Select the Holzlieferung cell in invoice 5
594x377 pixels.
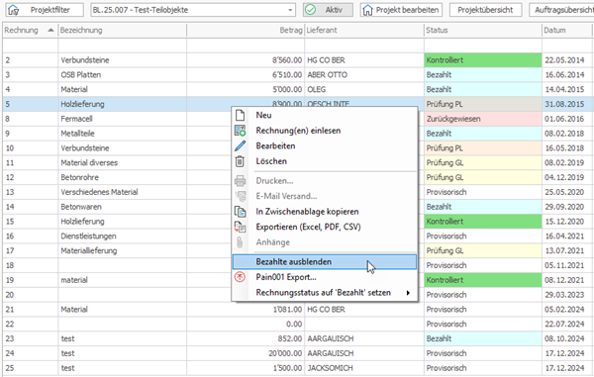pyautogui.click(x=122, y=104)
